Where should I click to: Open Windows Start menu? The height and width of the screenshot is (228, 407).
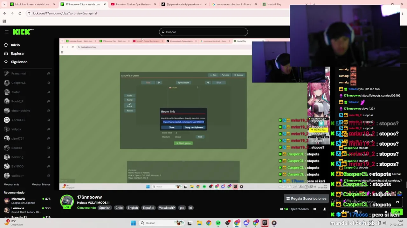133,223
